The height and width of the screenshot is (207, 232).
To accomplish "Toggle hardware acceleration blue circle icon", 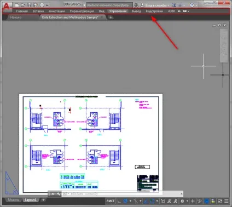I will 207,201.
